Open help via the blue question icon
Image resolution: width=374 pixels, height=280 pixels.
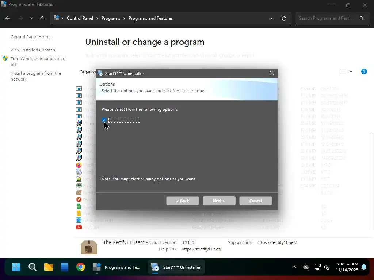point(364,71)
